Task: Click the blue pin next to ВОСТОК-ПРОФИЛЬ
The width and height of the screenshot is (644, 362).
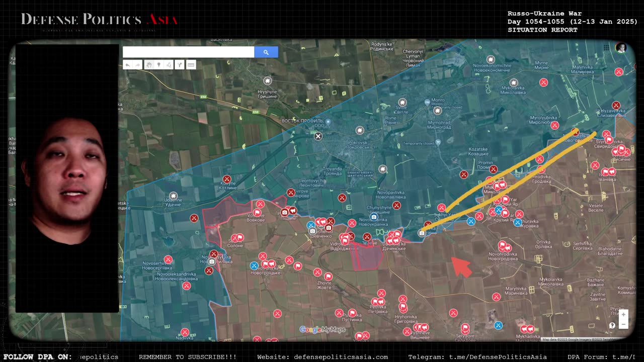Action: click(328, 122)
